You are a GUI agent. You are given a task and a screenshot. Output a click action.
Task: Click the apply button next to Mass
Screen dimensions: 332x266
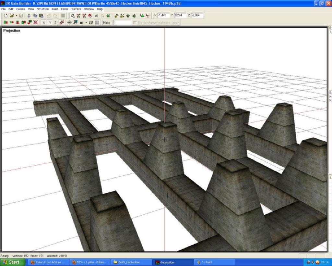pyautogui.click(x=175, y=22)
